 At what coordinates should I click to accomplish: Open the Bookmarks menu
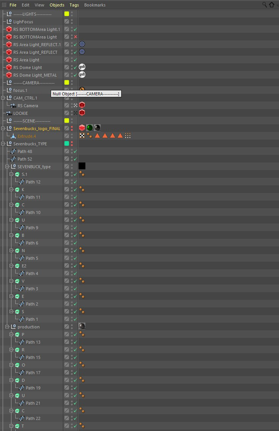click(95, 5)
